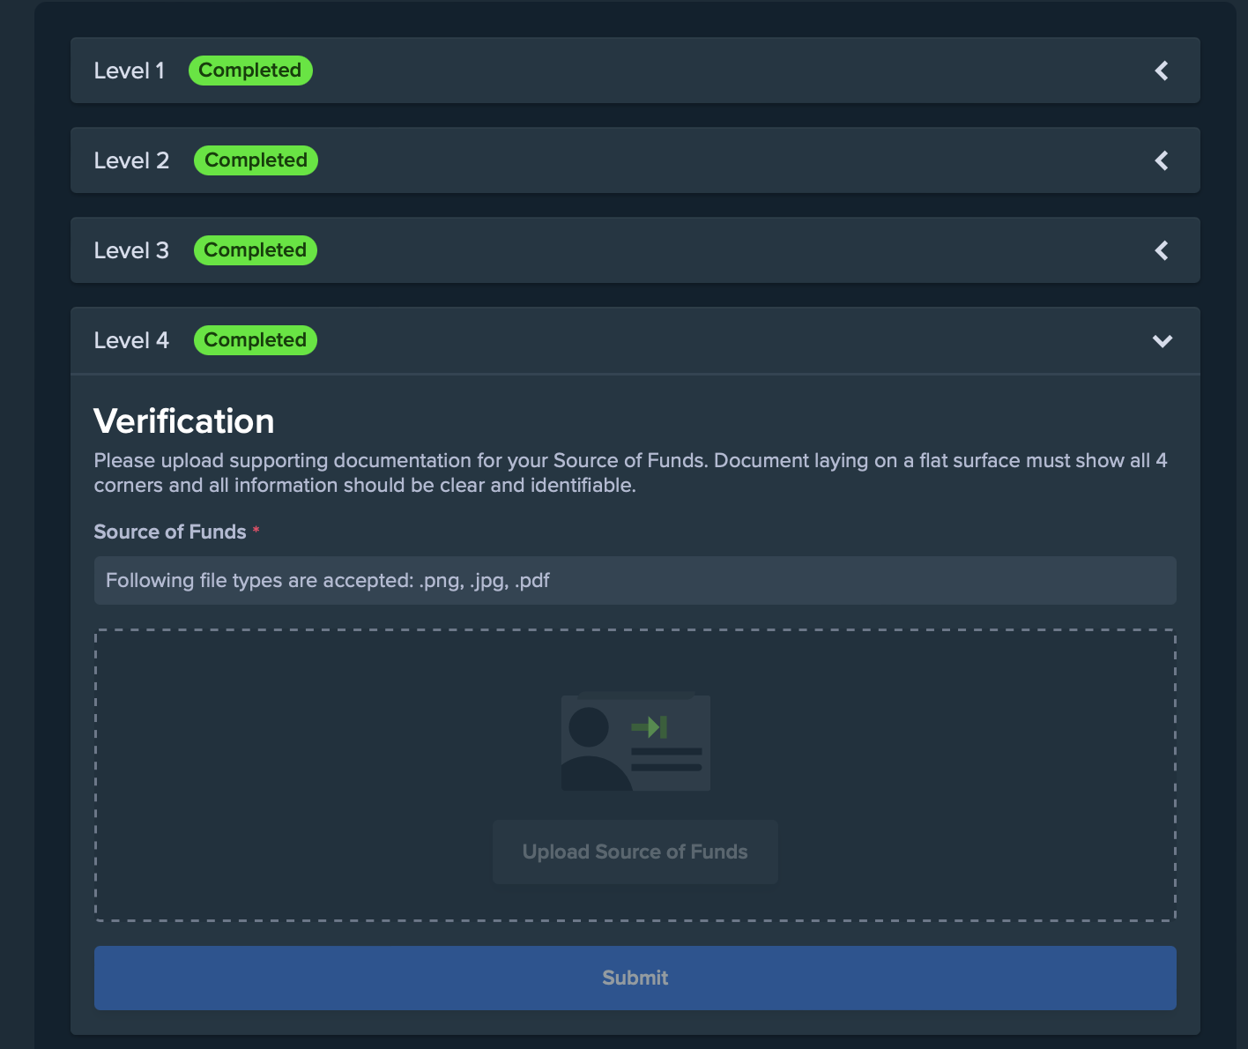Click the Level 3 Completed badge
Screen dimensions: 1248x1049
(255, 249)
